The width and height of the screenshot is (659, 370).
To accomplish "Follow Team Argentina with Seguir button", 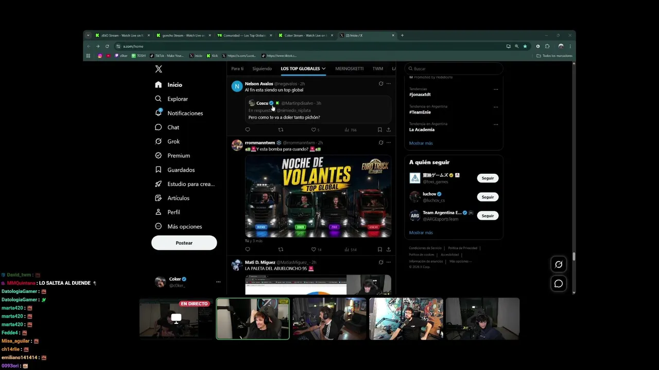I will click(x=488, y=216).
